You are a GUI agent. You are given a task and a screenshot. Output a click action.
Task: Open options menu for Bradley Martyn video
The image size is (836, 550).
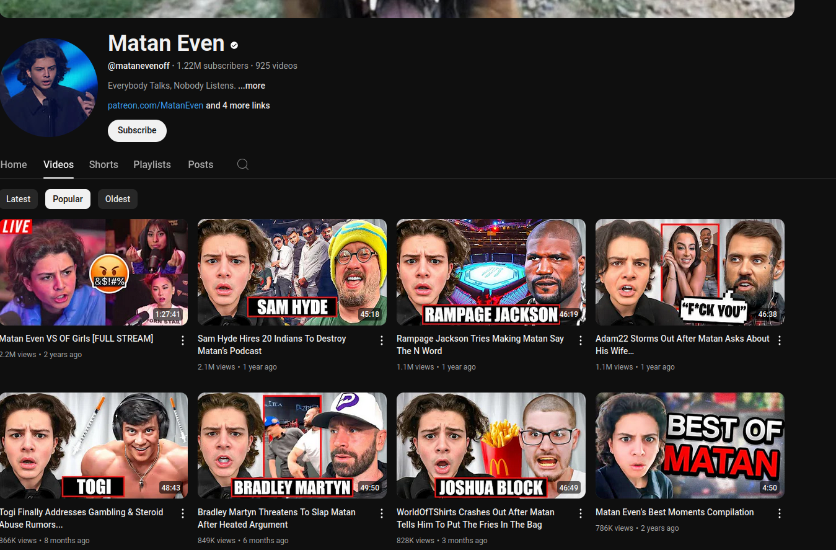[x=382, y=513]
